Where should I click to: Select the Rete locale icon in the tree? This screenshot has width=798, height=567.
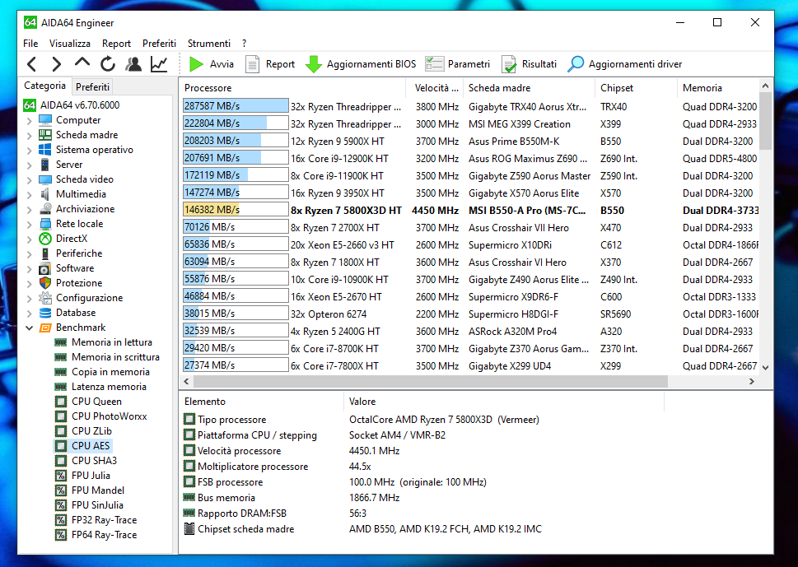[x=45, y=224]
